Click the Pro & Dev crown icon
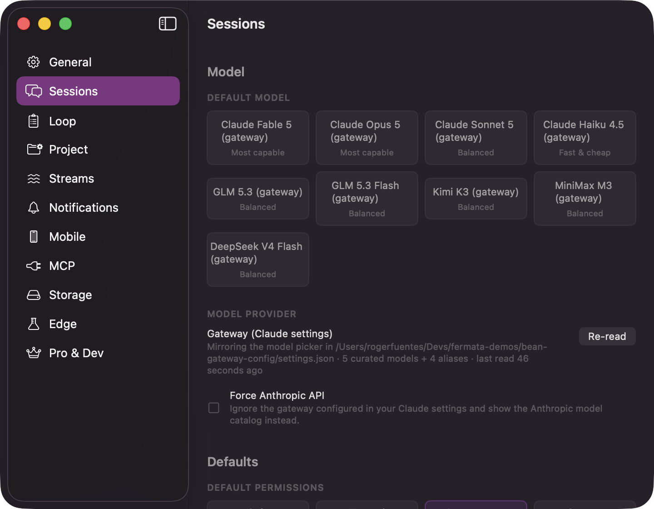This screenshot has width=654, height=509. (x=34, y=353)
